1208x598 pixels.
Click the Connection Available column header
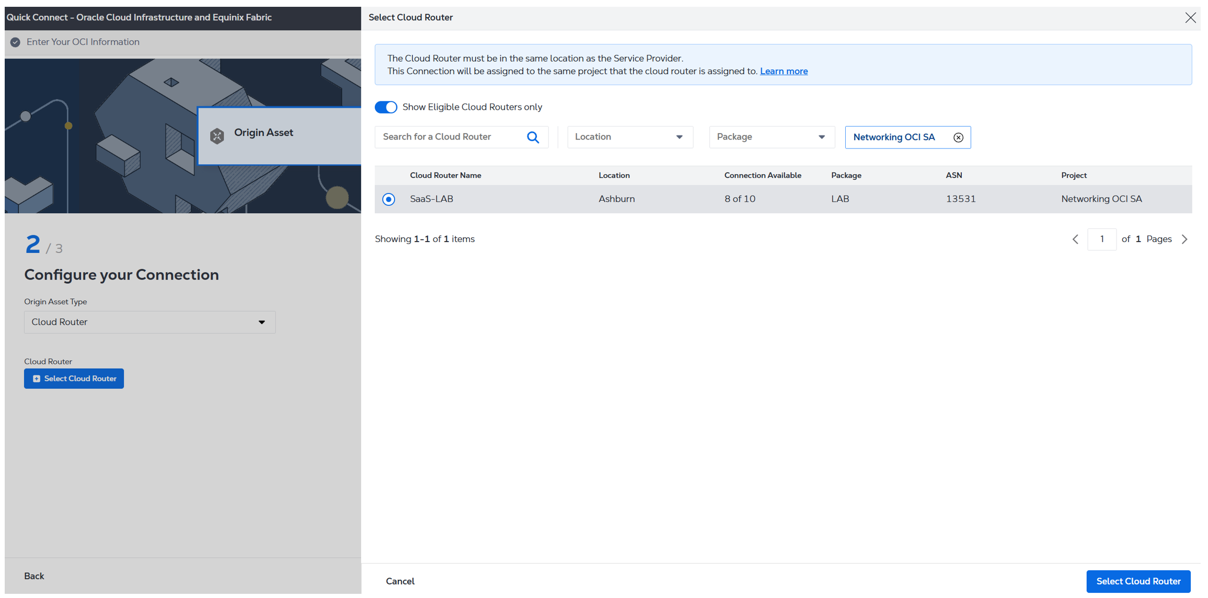pos(762,176)
